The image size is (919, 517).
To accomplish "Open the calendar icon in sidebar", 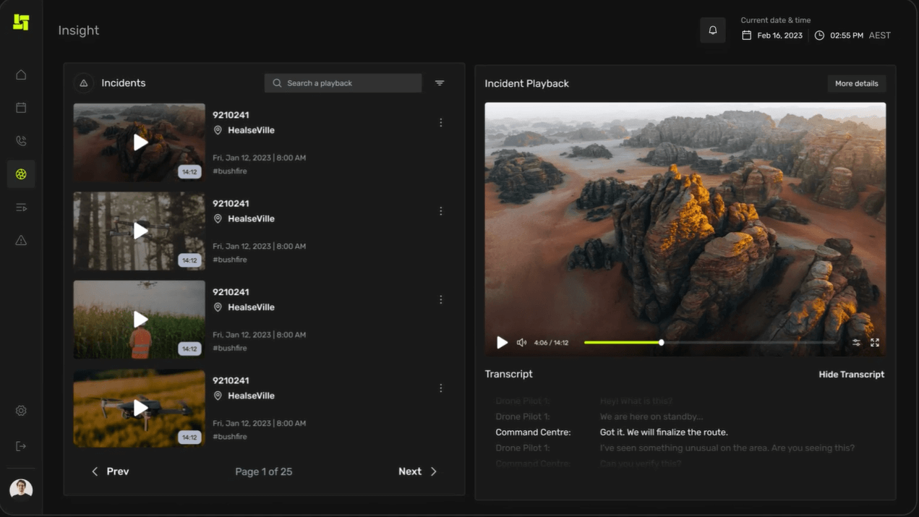I will coord(21,108).
